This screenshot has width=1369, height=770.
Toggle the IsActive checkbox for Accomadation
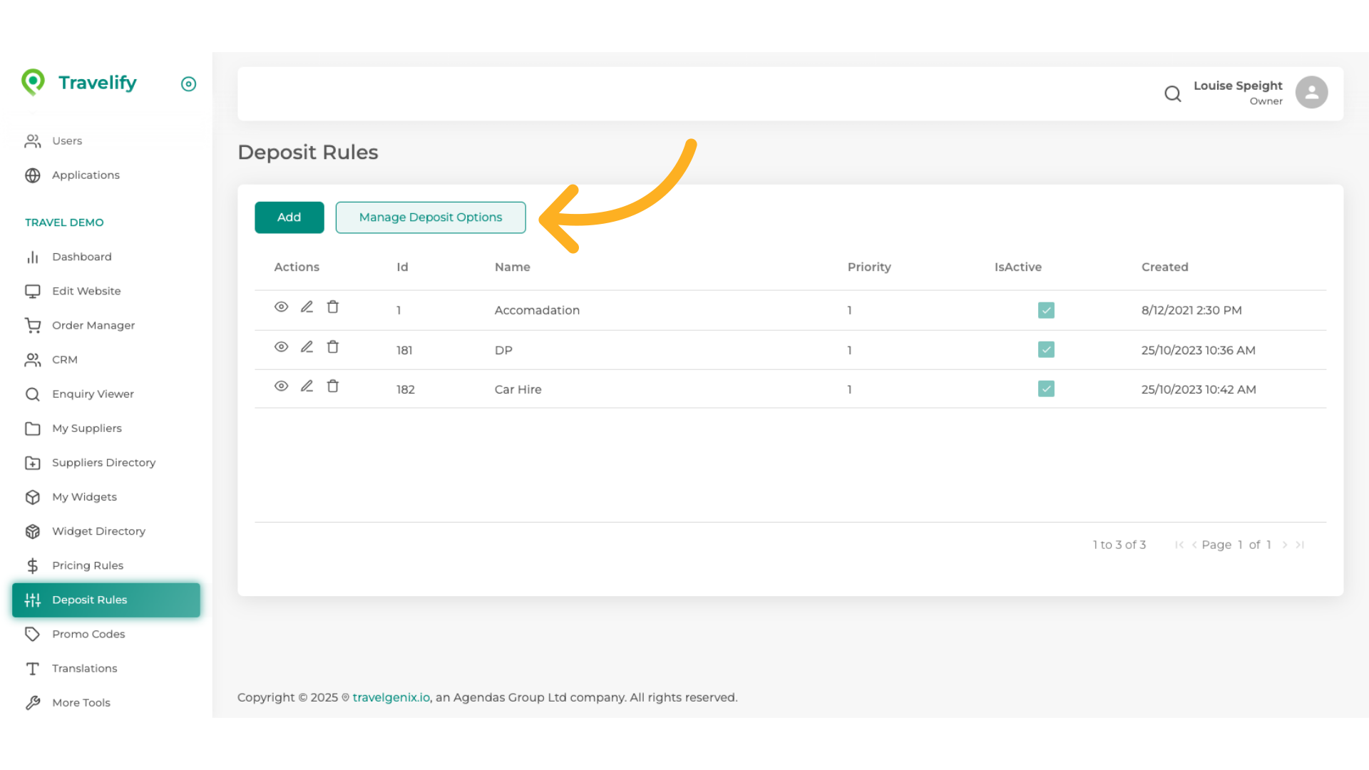point(1046,310)
